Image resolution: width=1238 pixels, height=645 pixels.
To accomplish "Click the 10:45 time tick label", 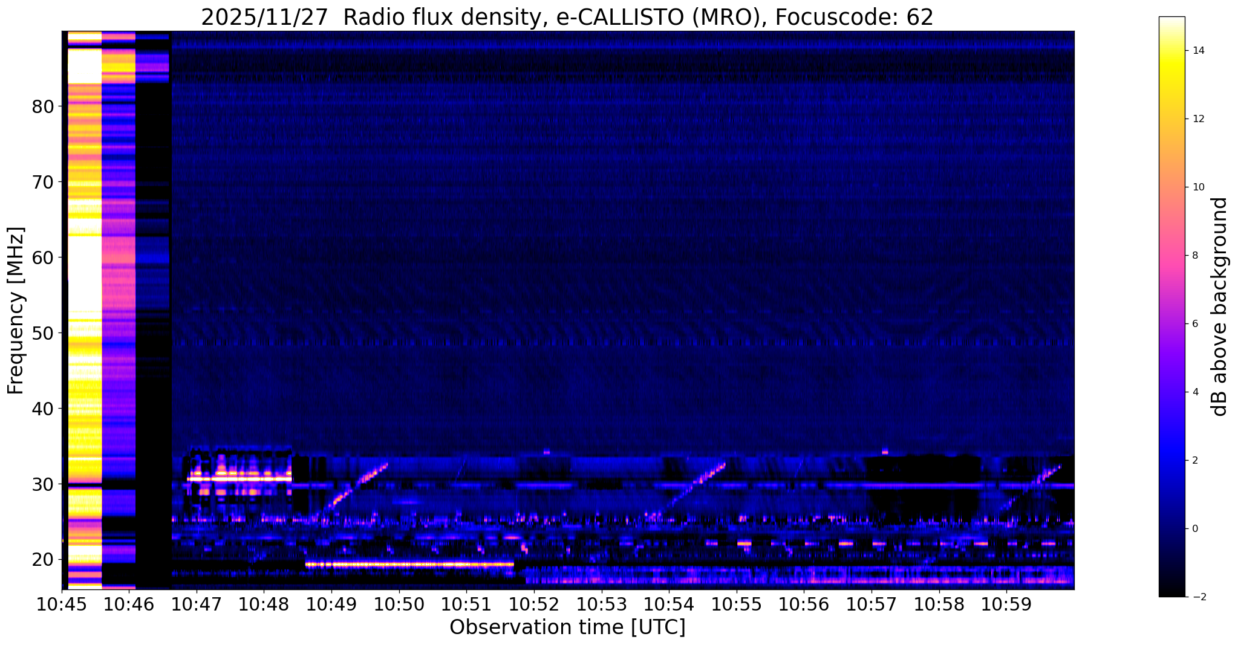I will [62, 604].
